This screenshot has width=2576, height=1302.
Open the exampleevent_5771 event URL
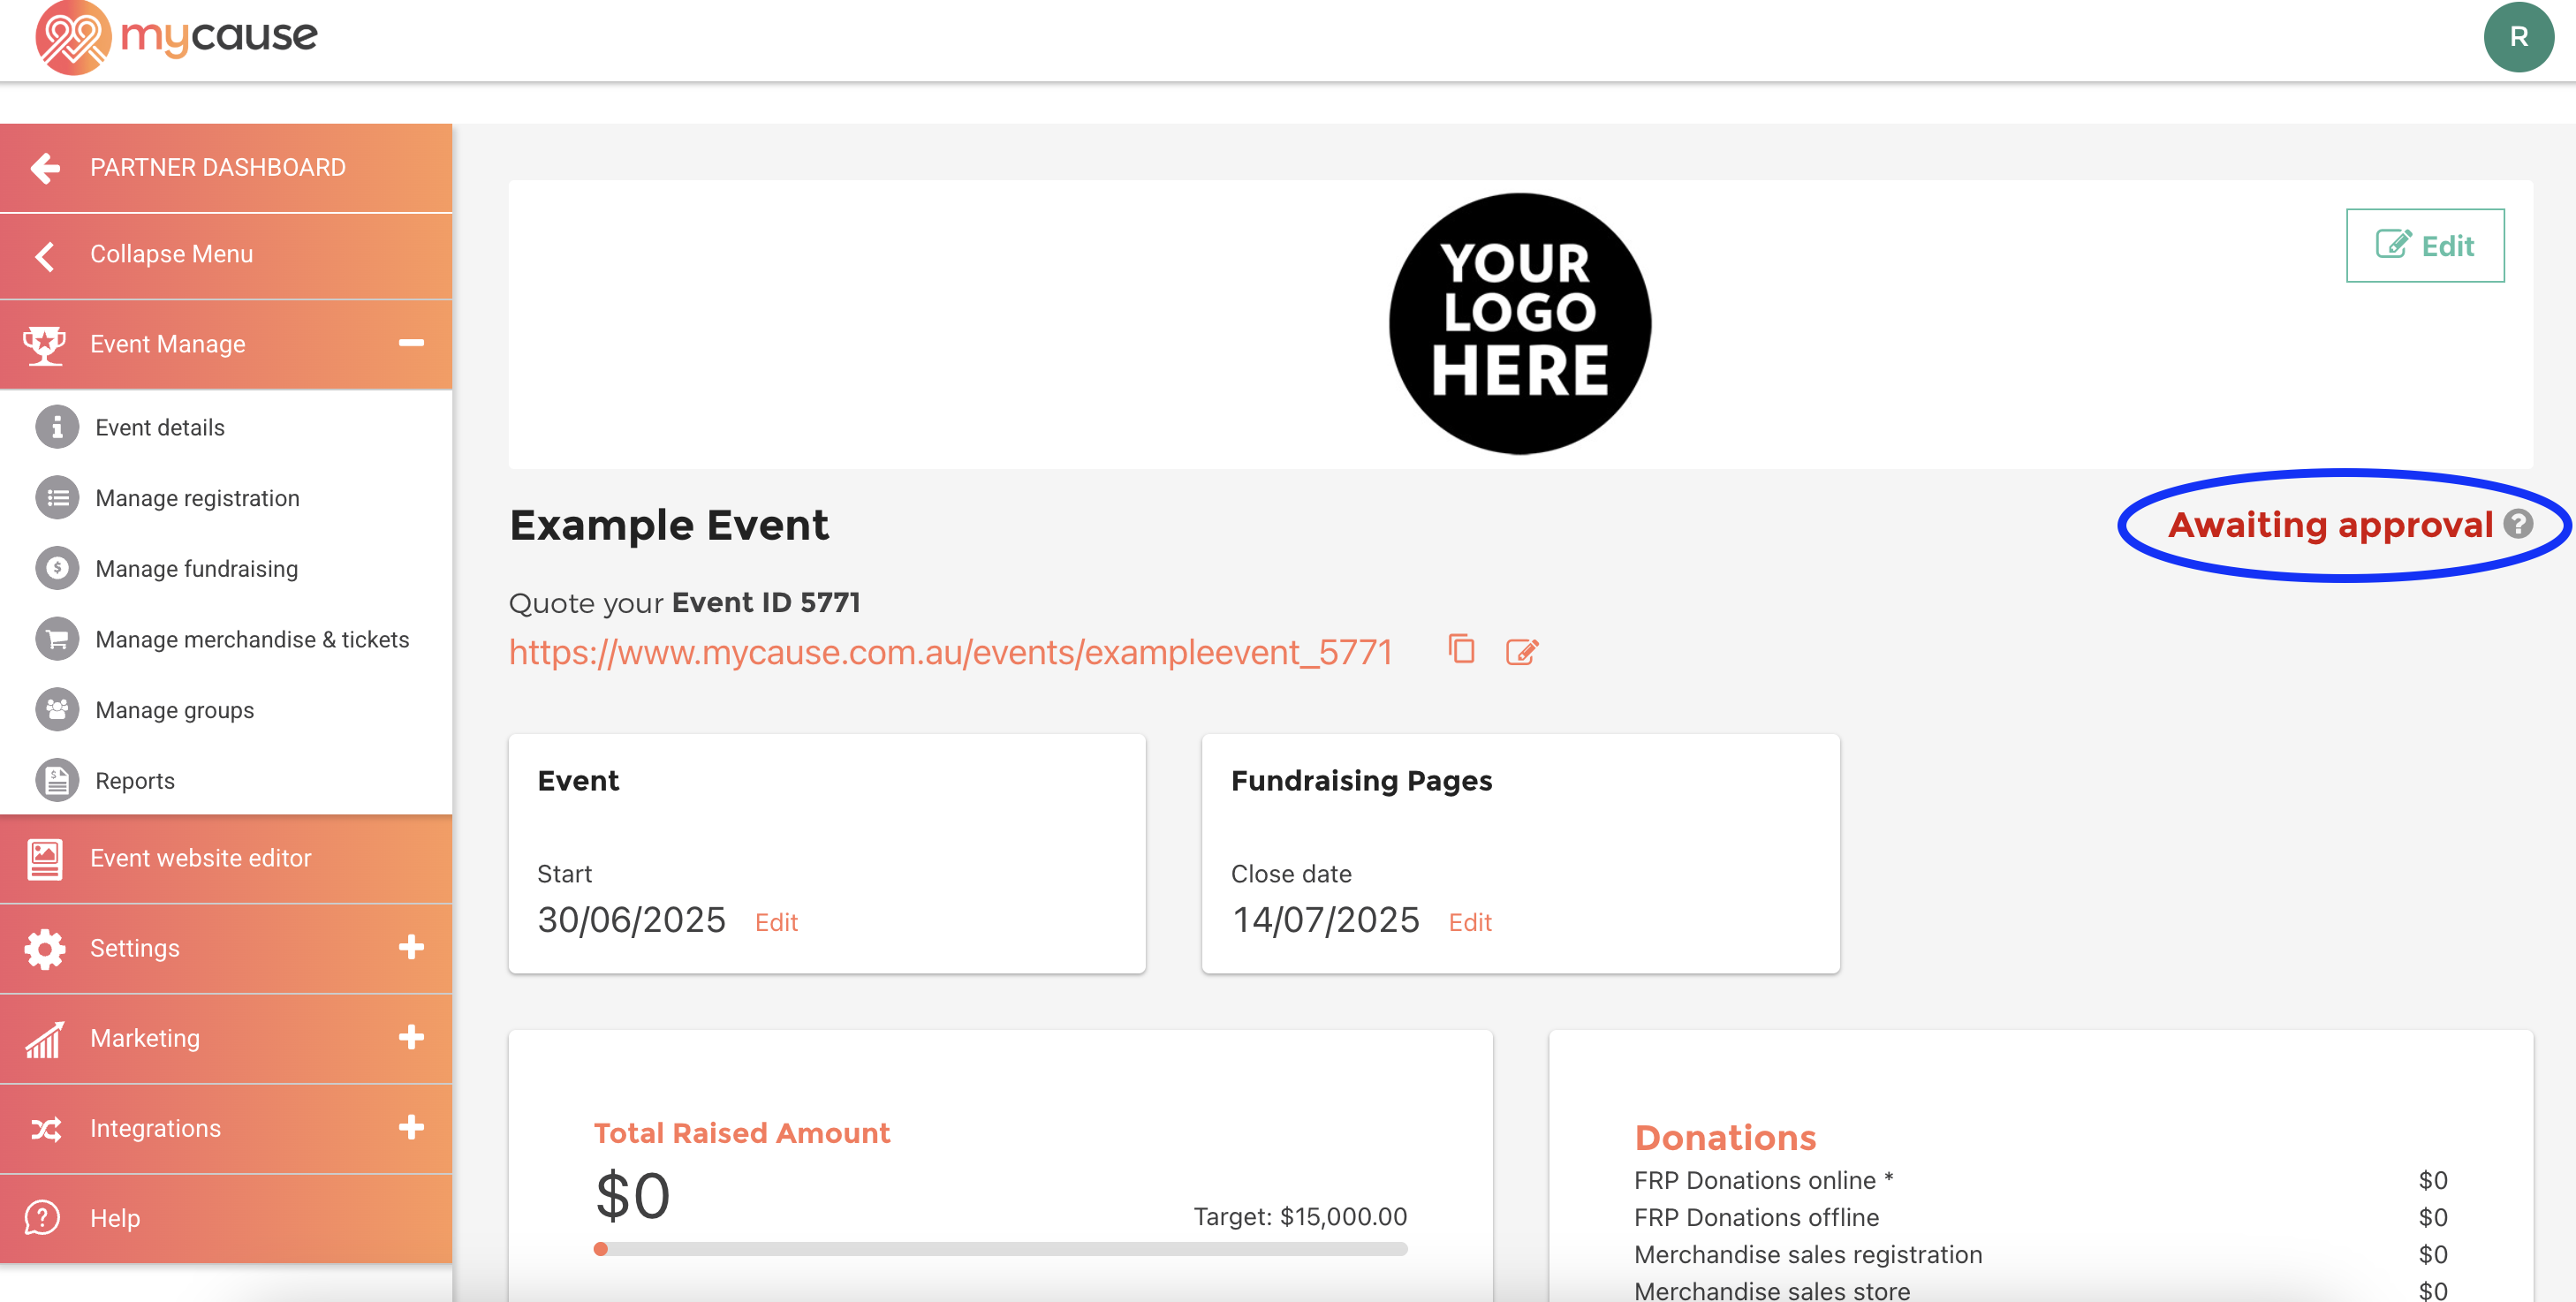[950, 653]
